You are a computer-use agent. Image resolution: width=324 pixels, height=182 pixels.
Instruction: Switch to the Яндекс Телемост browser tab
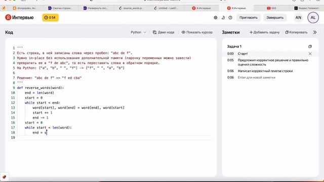[307, 8]
